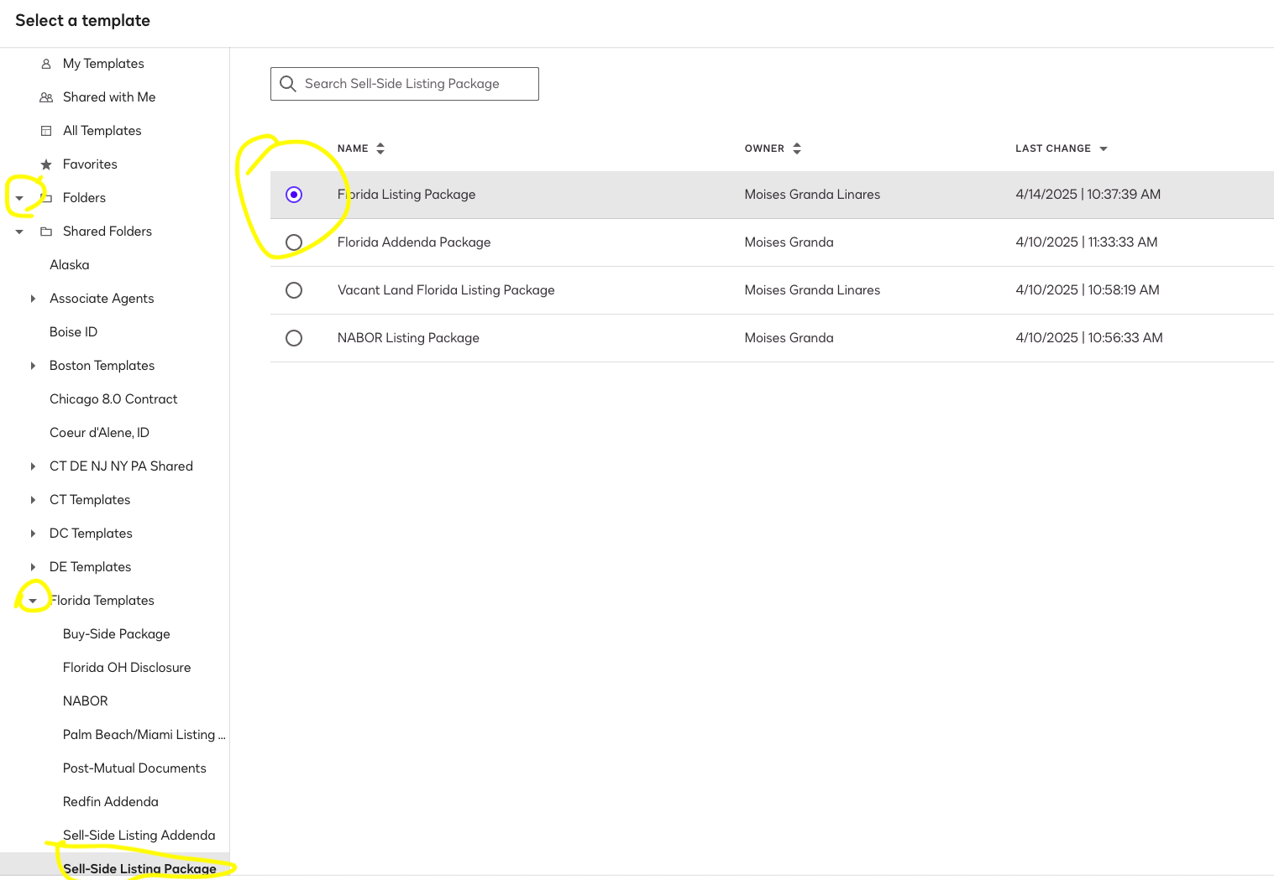Sort by Name column arrows

pyautogui.click(x=380, y=148)
